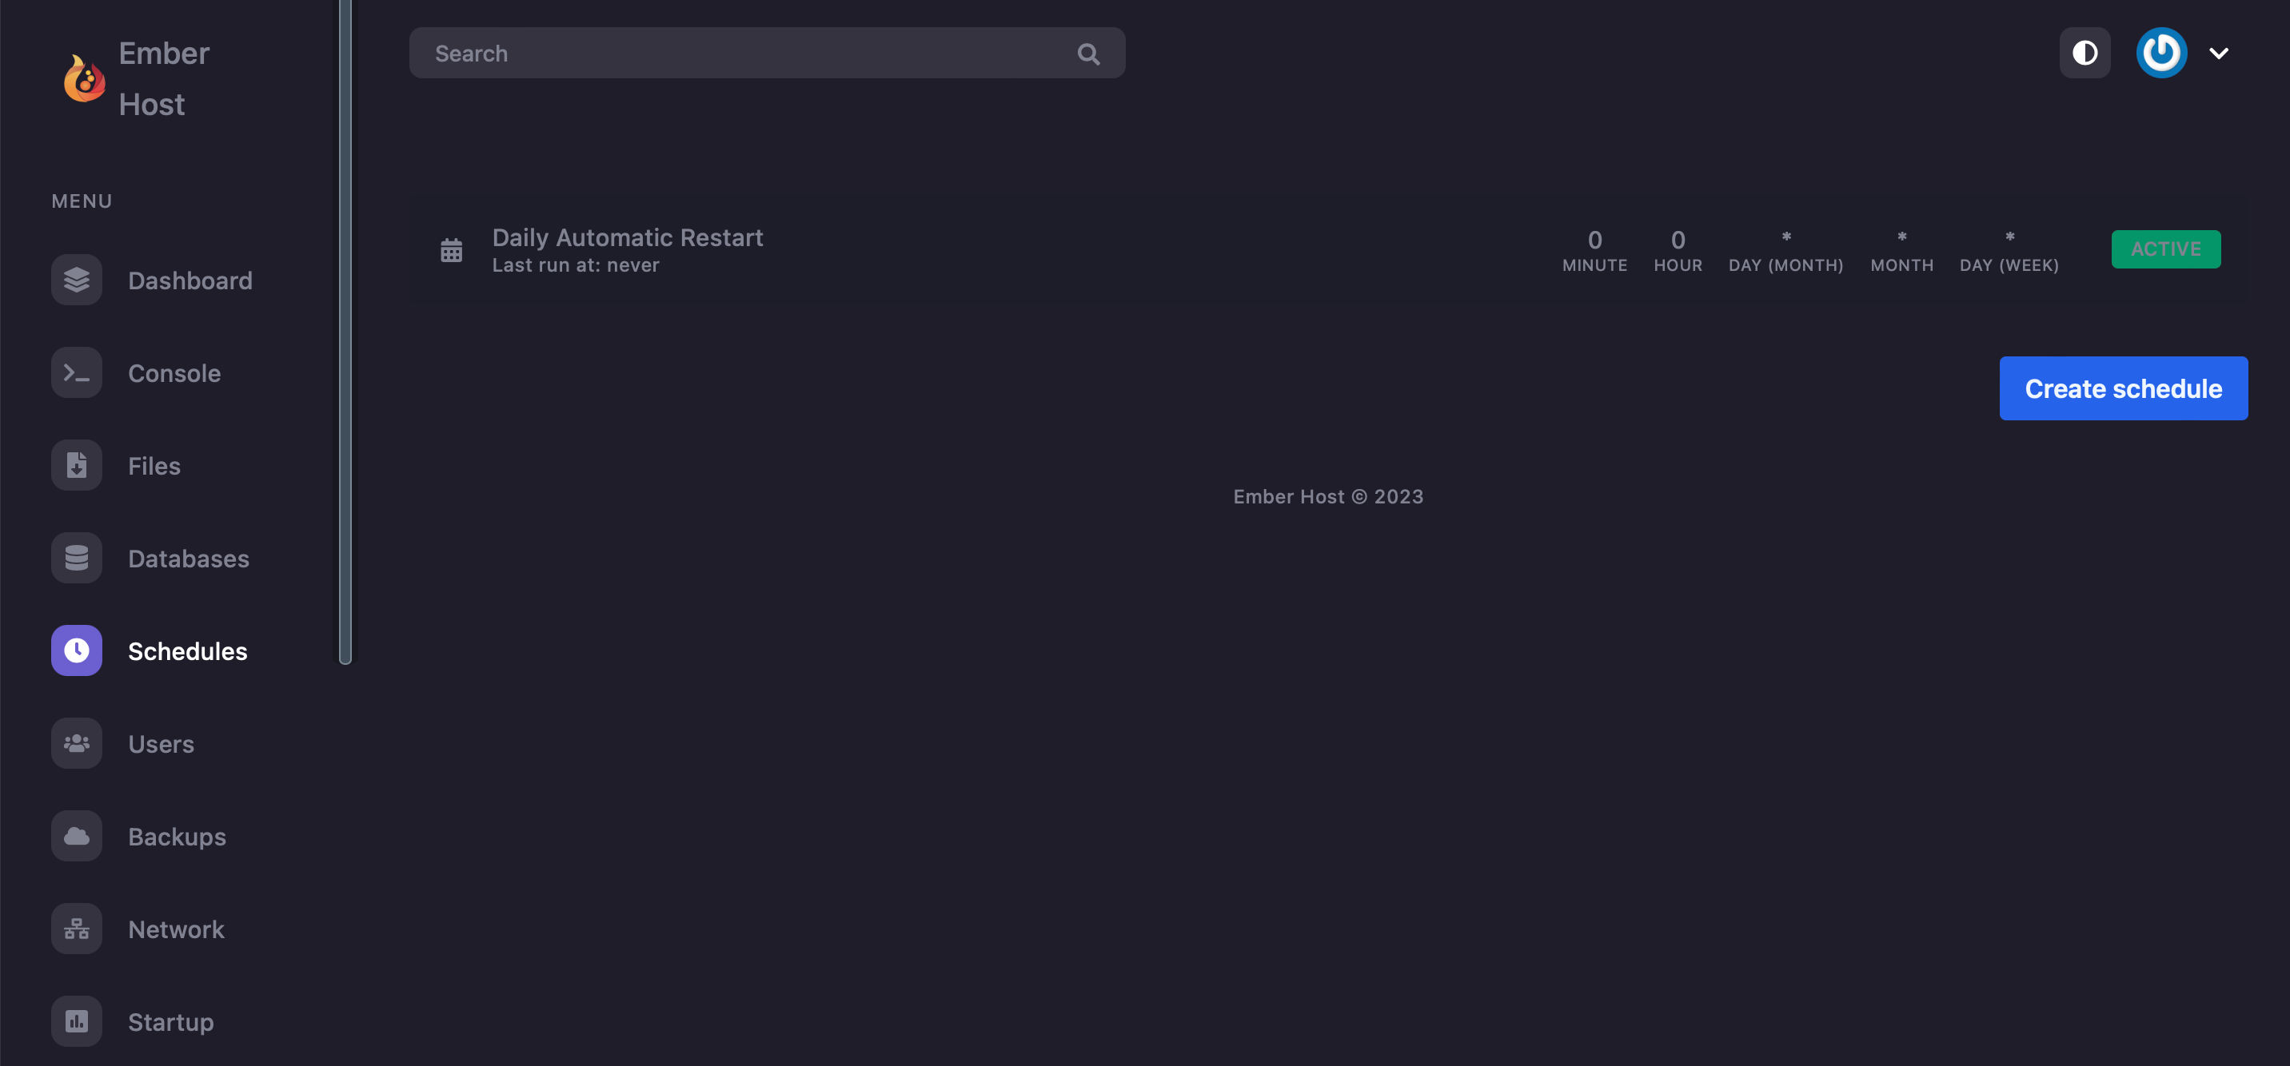Click the blue power avatar
The width and height of the screenshot is (2290, 1066).
coord(2161,54)
